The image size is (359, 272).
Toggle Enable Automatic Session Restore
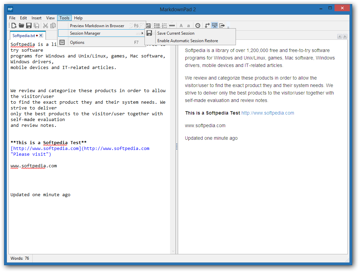[190, 41]
